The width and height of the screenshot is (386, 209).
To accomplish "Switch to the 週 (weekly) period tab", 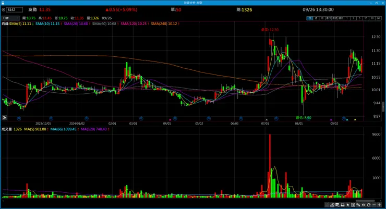I will point(316,18).
